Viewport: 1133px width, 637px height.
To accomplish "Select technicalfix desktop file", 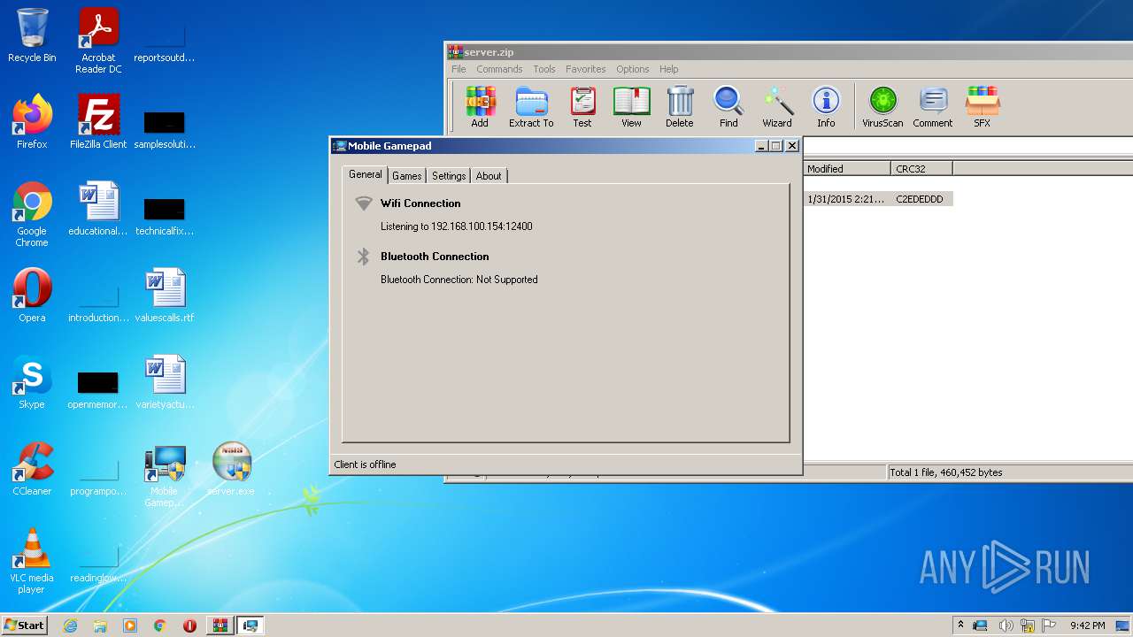I will click(165, 215).
